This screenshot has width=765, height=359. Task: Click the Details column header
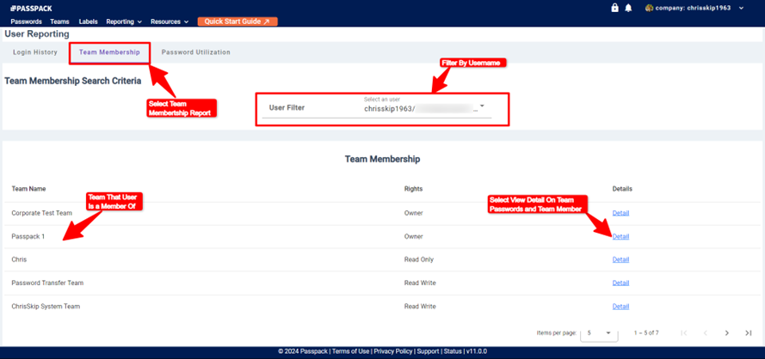(622, 188)
